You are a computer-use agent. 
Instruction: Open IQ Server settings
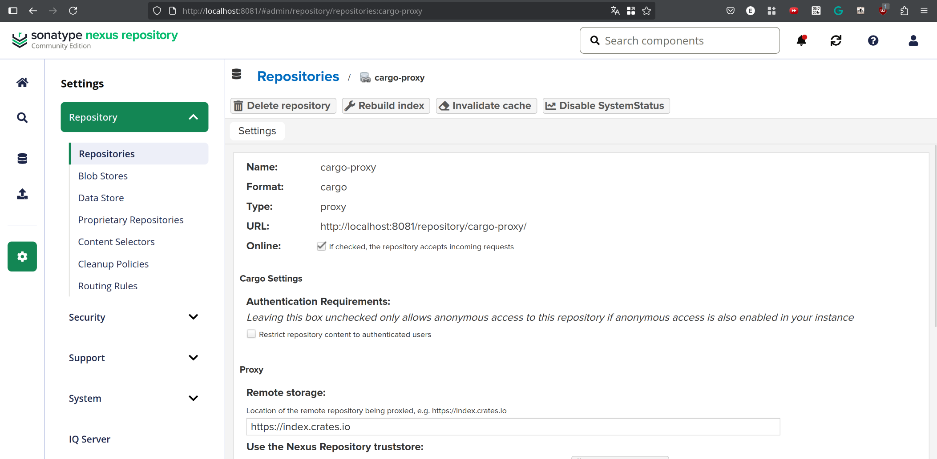coord(89,439)
